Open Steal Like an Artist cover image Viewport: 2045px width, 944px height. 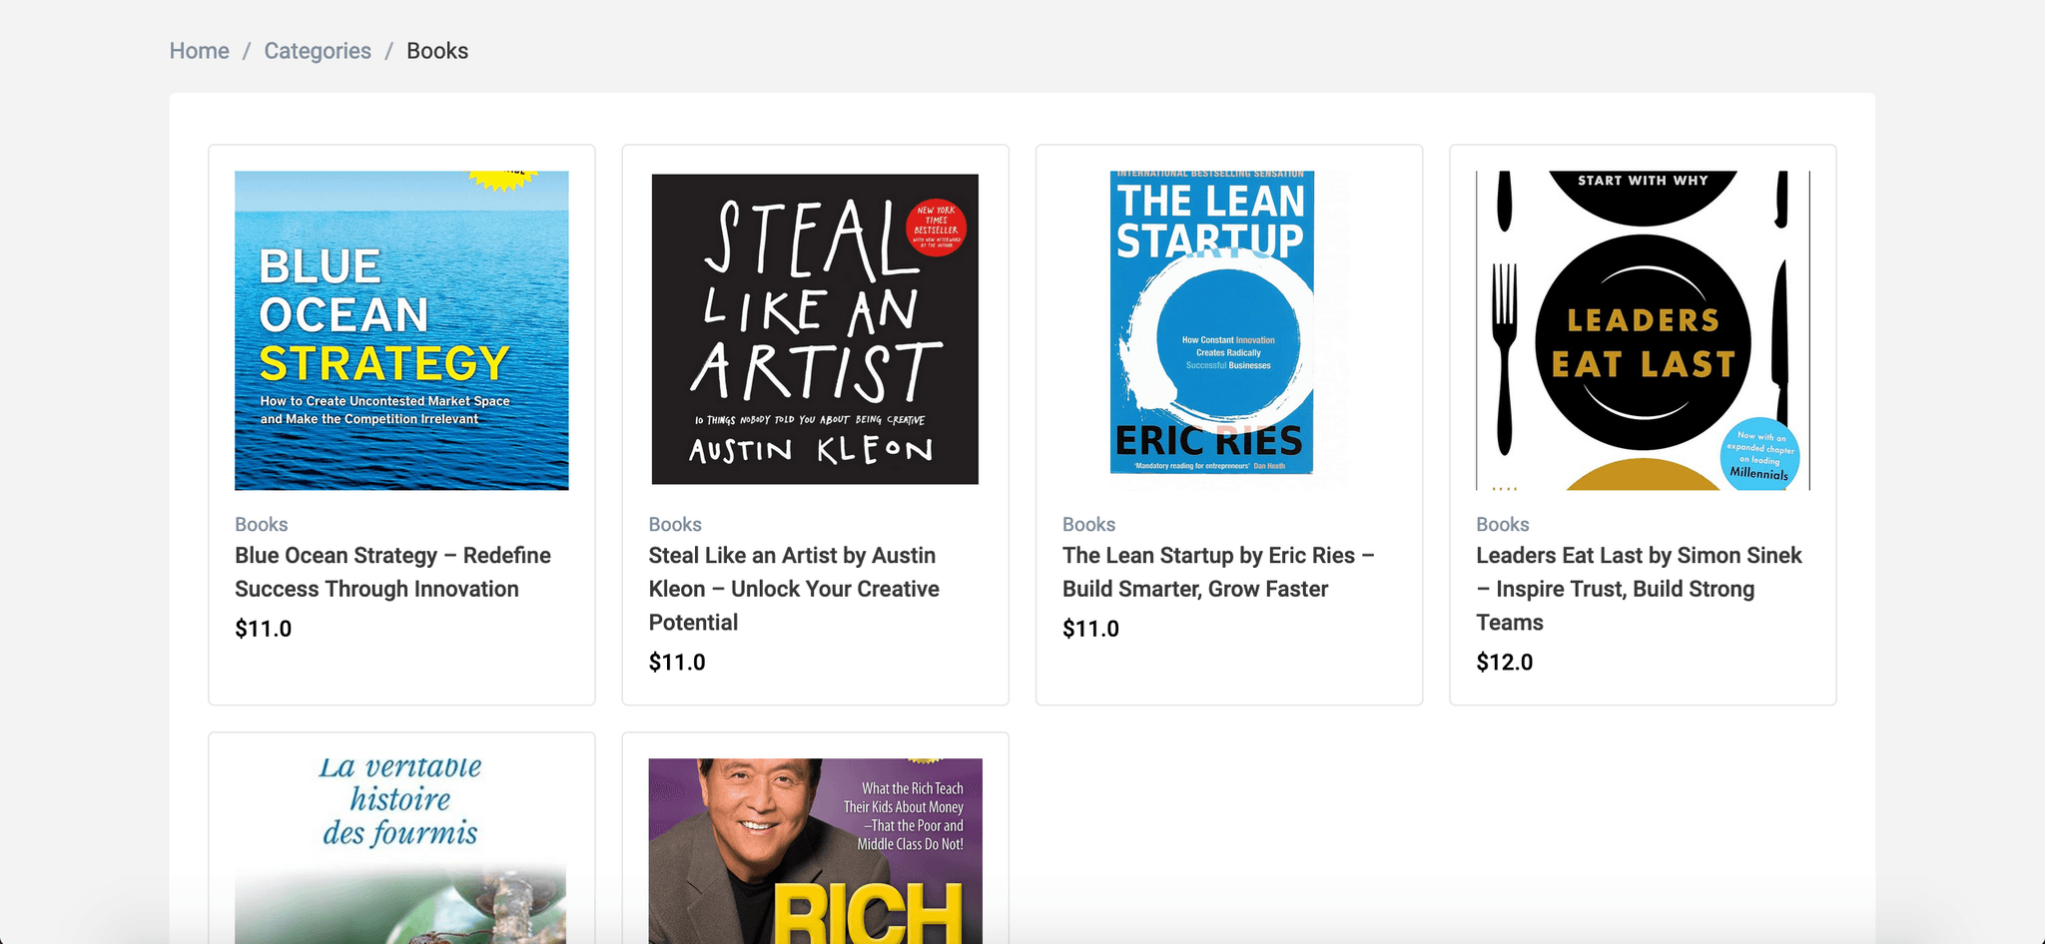[x=815, y=330]
